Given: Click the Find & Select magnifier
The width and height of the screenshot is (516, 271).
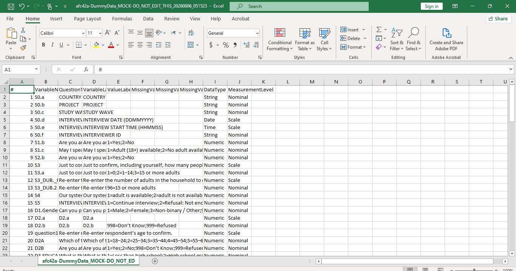Looking at the screenshot, I should pyautogui.click(x=414, y=40).
